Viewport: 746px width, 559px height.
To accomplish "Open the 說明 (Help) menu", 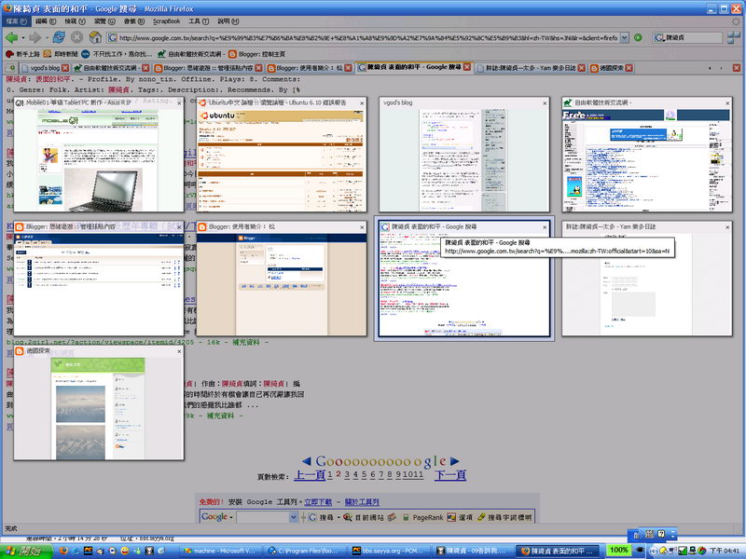I will click(228, 21).
